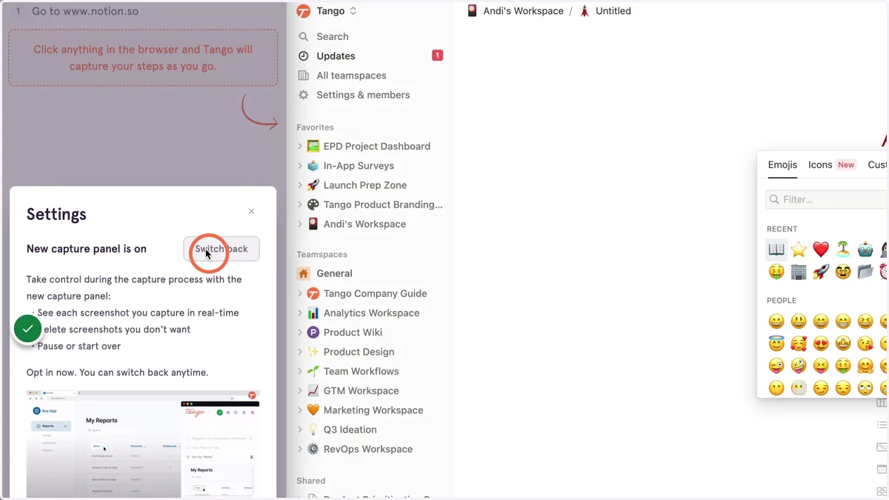This screenshot has height=500, width=889.
Task: Select the money-mouth emoji in Recent
Action: coord(776,272)
